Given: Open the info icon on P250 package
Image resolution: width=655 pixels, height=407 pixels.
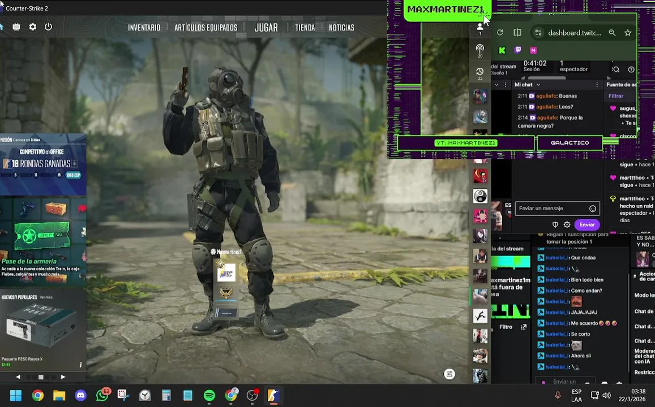Looking at the screenshot, I should [80, 365].
